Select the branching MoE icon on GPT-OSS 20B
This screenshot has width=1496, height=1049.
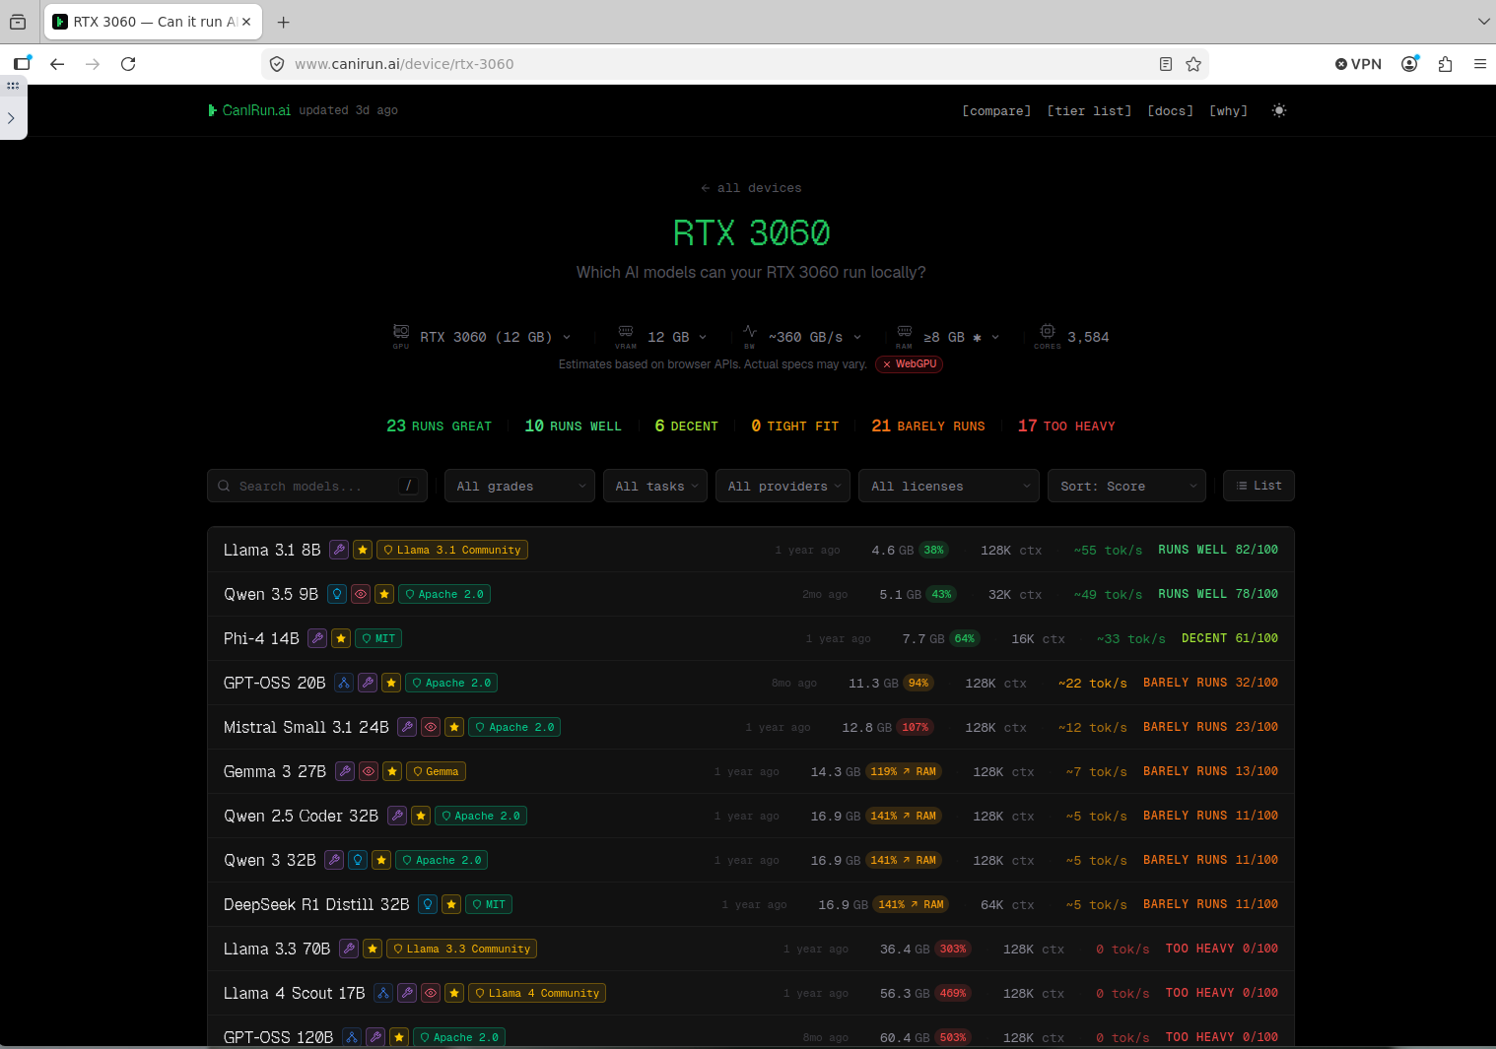pyautogui.click(x=344, y=683)
